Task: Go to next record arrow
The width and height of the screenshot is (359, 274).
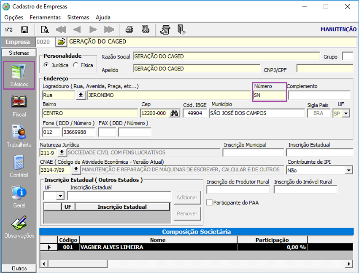Action: coord(93,30)
